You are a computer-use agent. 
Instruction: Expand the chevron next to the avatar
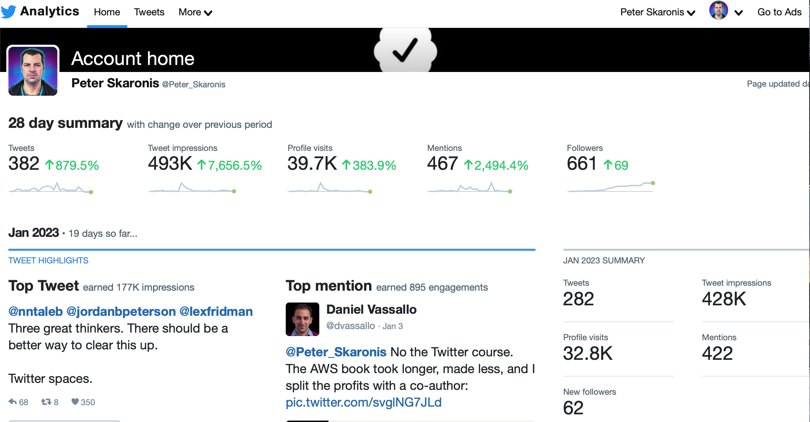coord(738,13)
